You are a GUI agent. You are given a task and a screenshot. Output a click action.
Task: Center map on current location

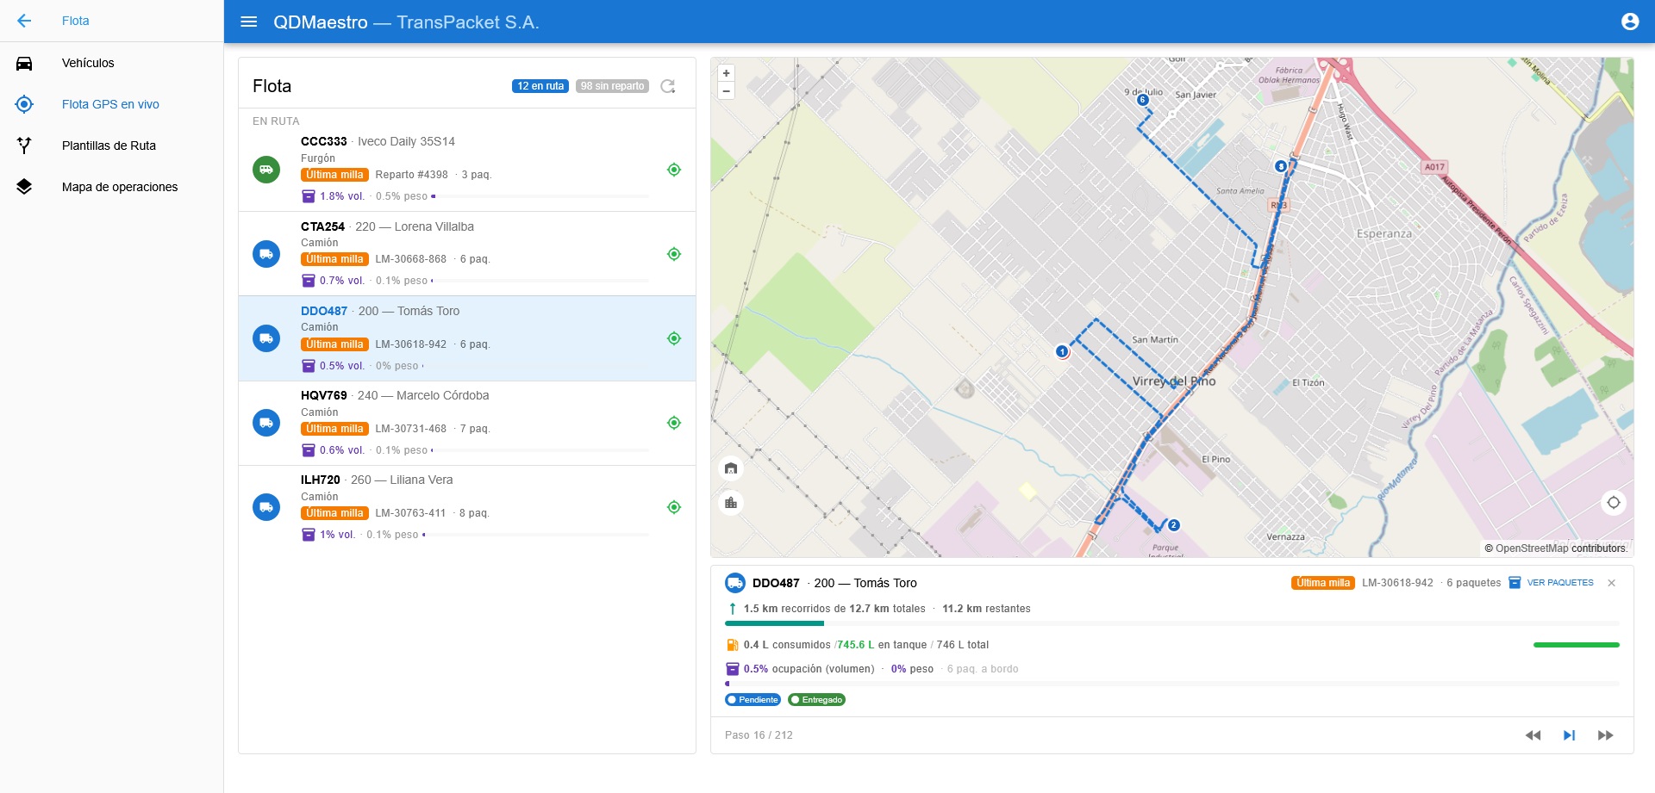1614,503
